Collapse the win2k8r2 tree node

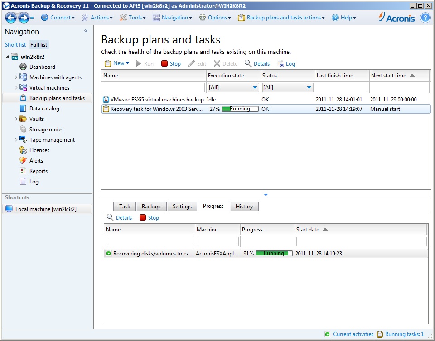(7, 57)
